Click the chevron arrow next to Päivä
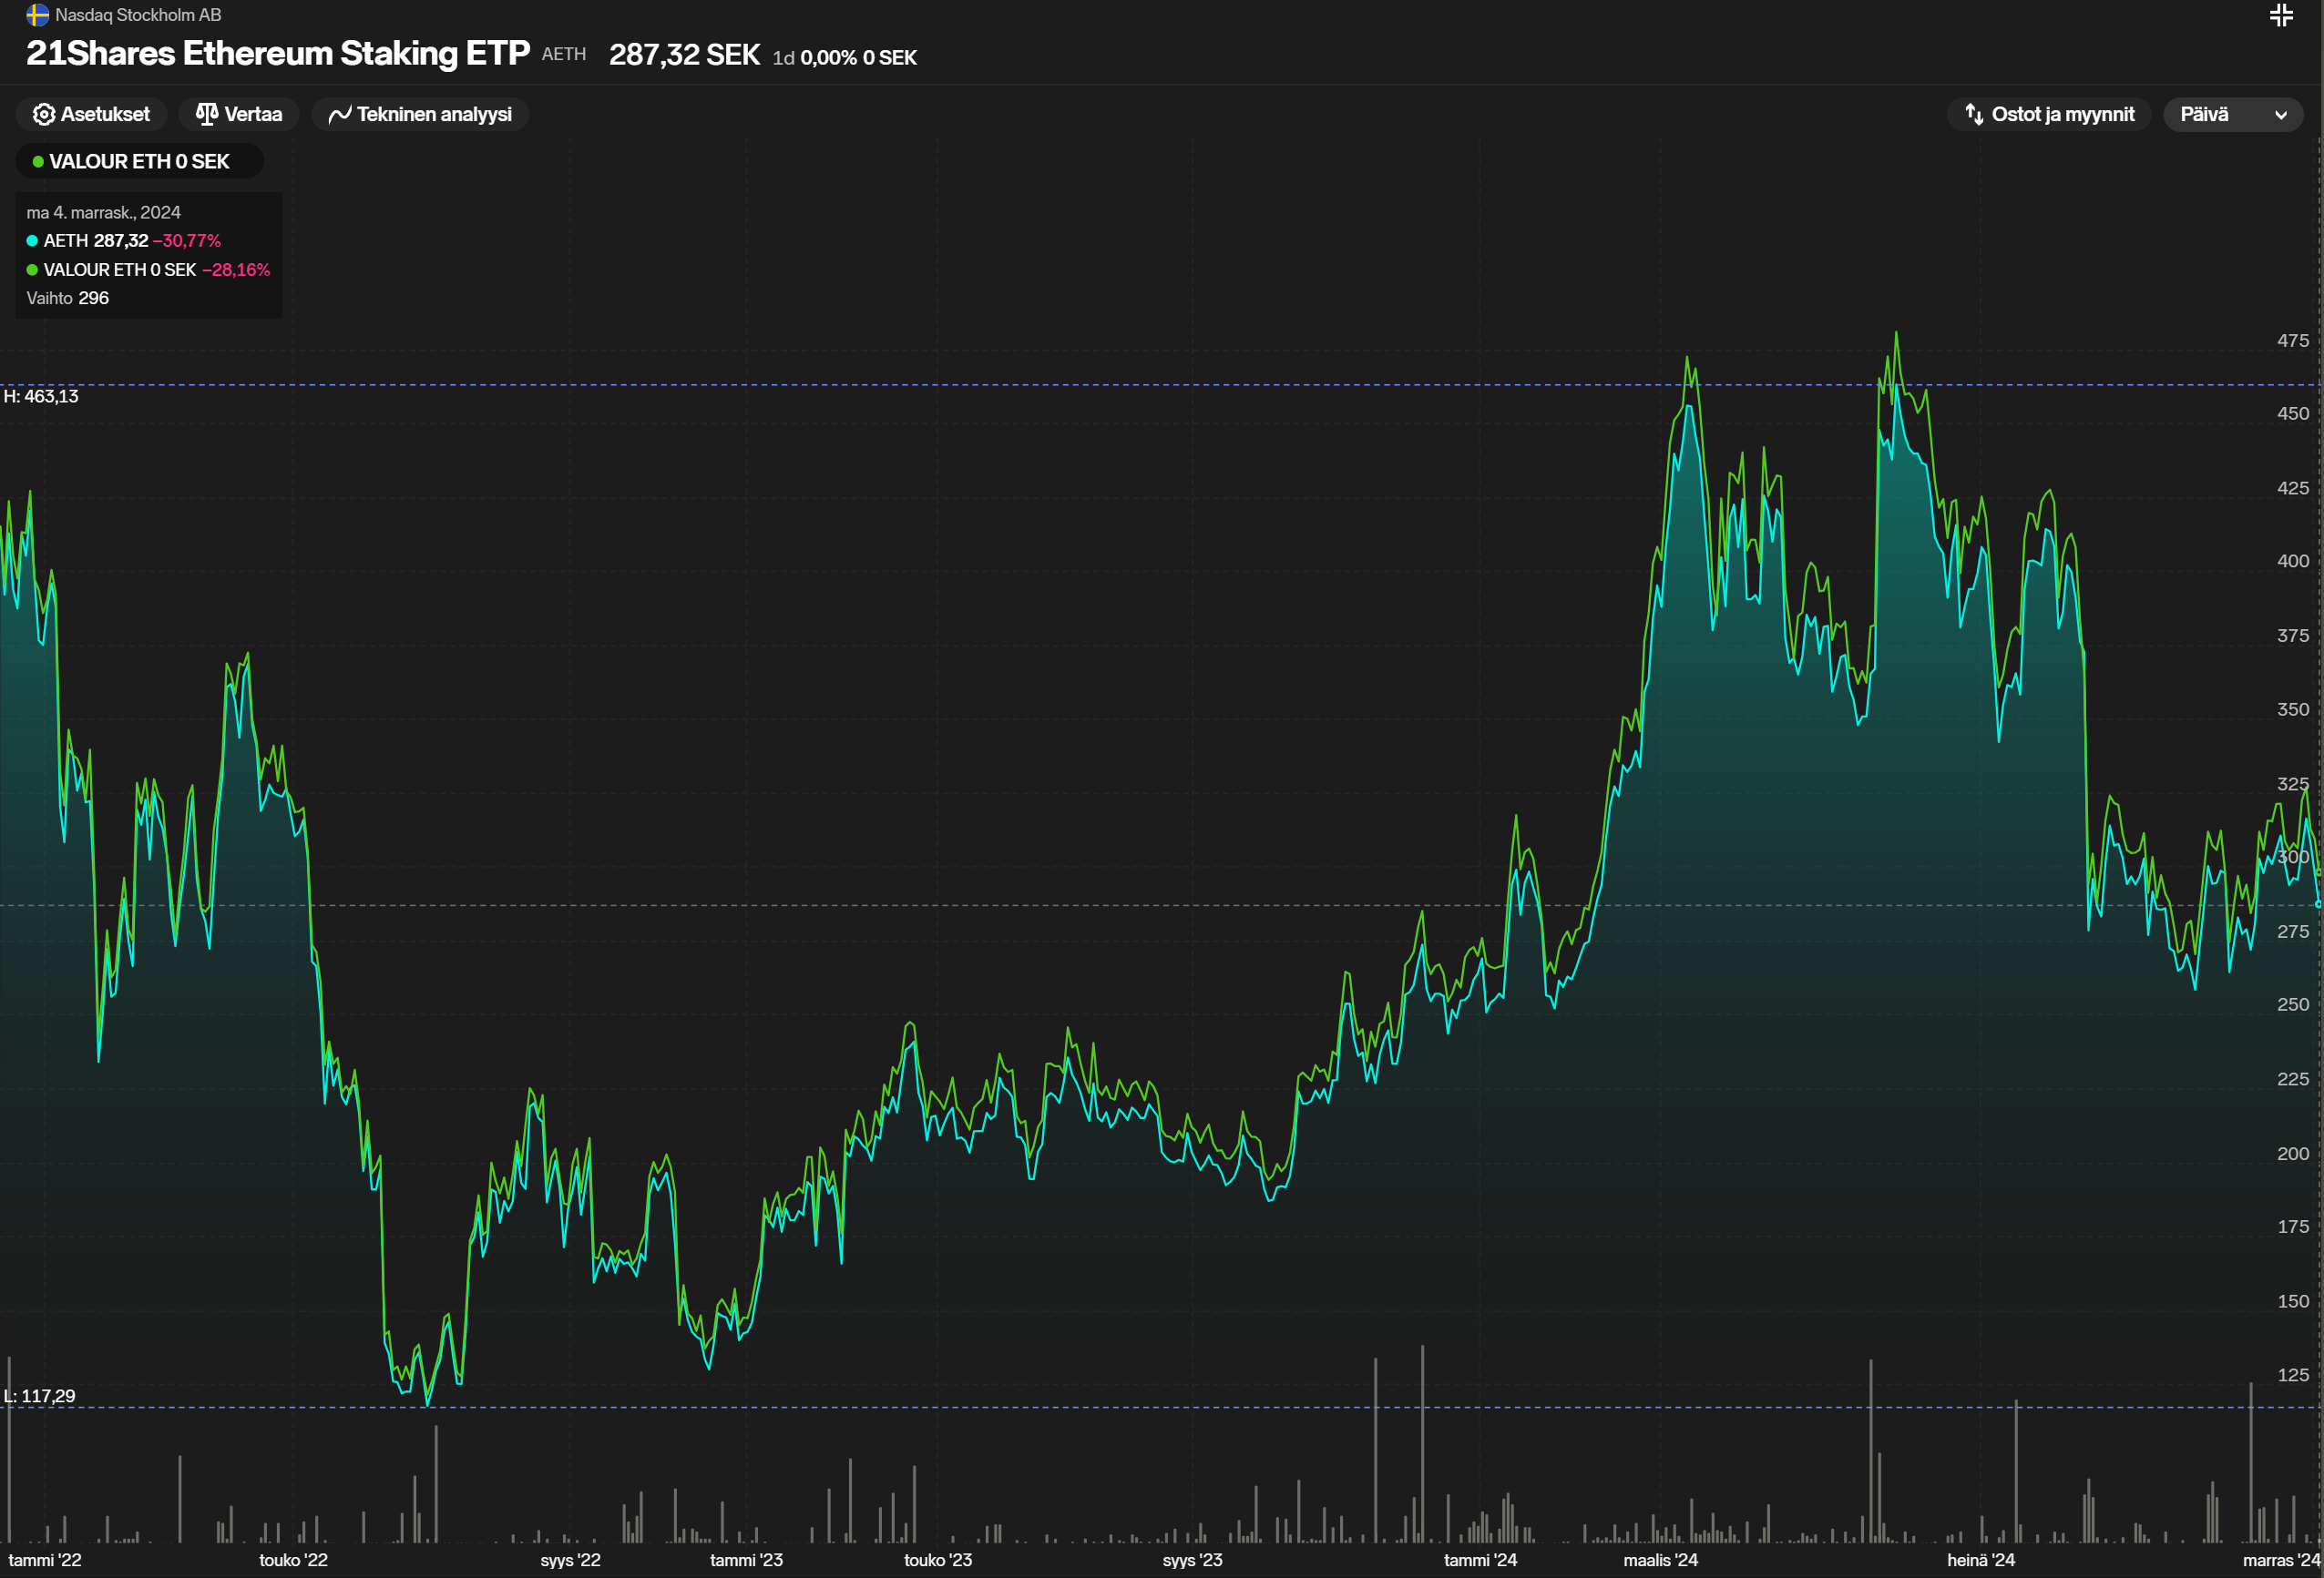 (2281, 115)
